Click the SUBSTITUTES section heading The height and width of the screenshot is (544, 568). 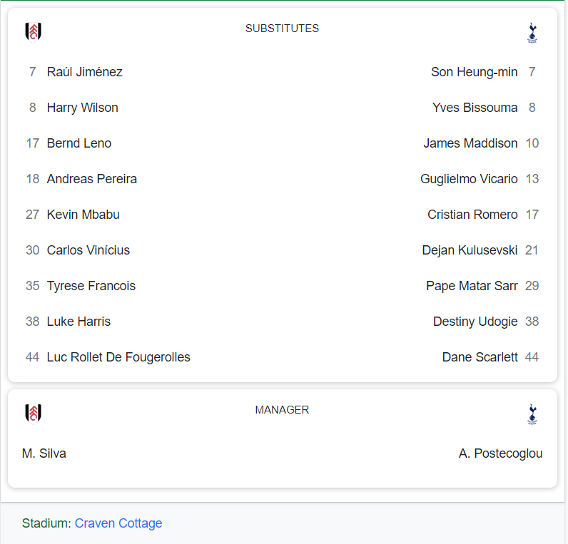[282, 29]
